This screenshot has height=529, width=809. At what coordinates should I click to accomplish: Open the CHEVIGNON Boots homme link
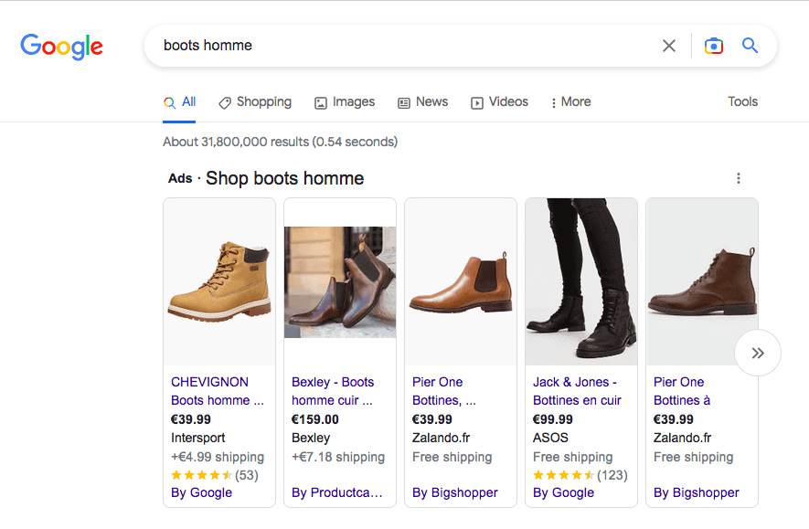(218, 391)
